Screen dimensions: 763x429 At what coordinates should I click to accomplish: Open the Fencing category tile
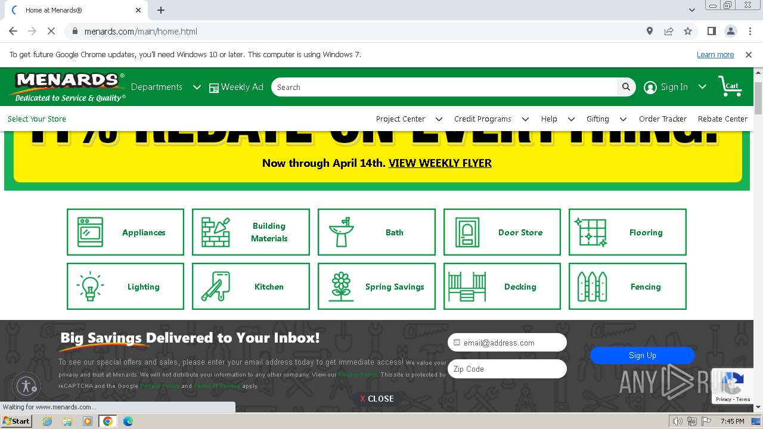[628, 287]
